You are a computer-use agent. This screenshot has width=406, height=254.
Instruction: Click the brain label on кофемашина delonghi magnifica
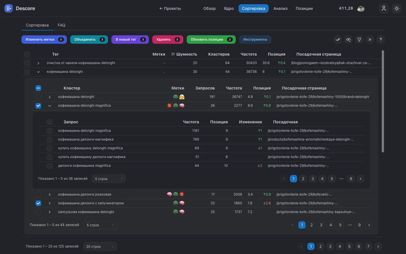click(x=182, y=106)
